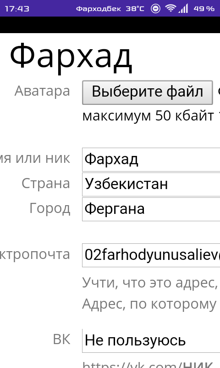Focus the Электропочта email field
220x368 pixels.
(x=151, y=255)
